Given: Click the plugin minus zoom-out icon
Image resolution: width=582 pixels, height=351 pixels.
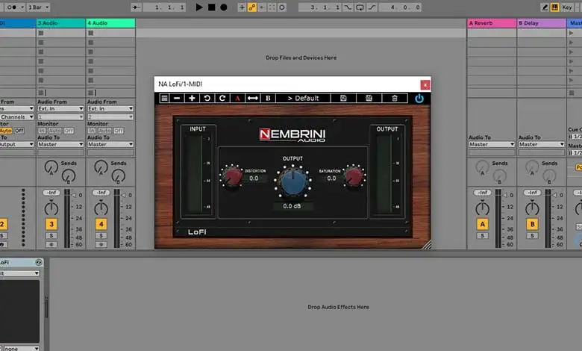Looking at the screenshot, I should click(177, 98).
